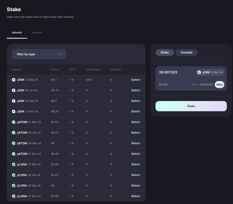Click the $2.44 price cell
The width and height of the screenshot is (233, 204).
[55, 164]
